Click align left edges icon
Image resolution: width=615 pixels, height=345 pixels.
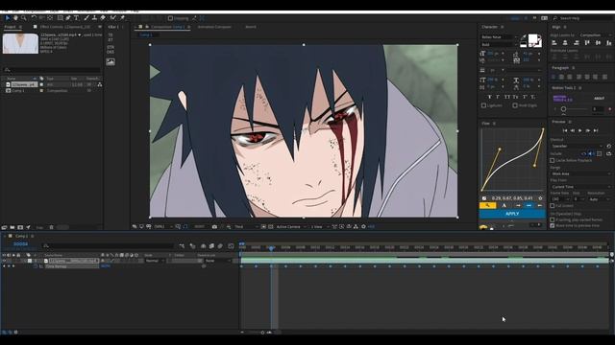tap(554, 42)
